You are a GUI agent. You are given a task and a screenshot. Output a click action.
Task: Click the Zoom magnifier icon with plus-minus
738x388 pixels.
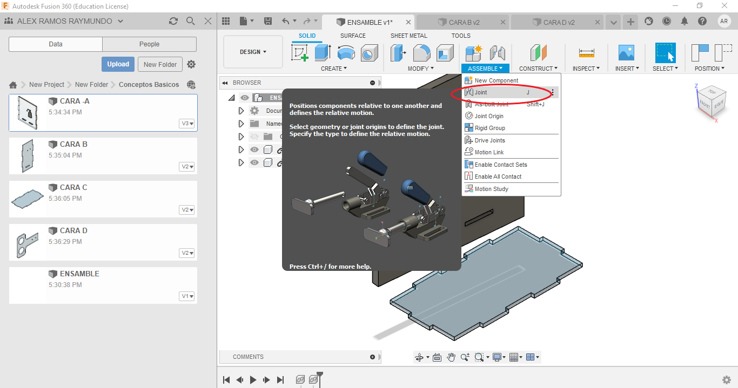pos(465,357)
